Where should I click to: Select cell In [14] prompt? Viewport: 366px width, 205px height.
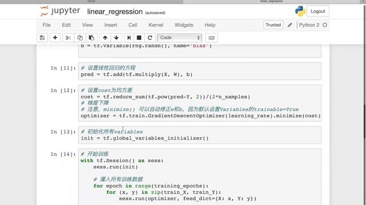pyautogui.click(x=63, y=154)
